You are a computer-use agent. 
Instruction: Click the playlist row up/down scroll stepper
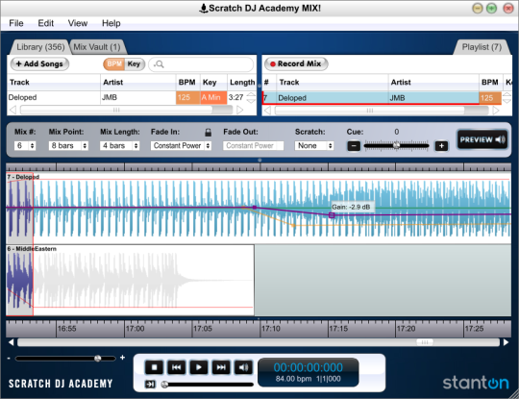(507, 98)
